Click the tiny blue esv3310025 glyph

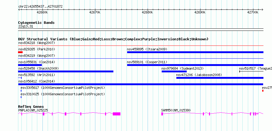tap(21, 97)
